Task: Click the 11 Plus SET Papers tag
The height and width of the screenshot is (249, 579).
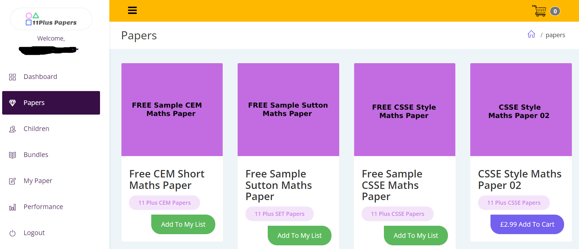Action: coord(279,214)
